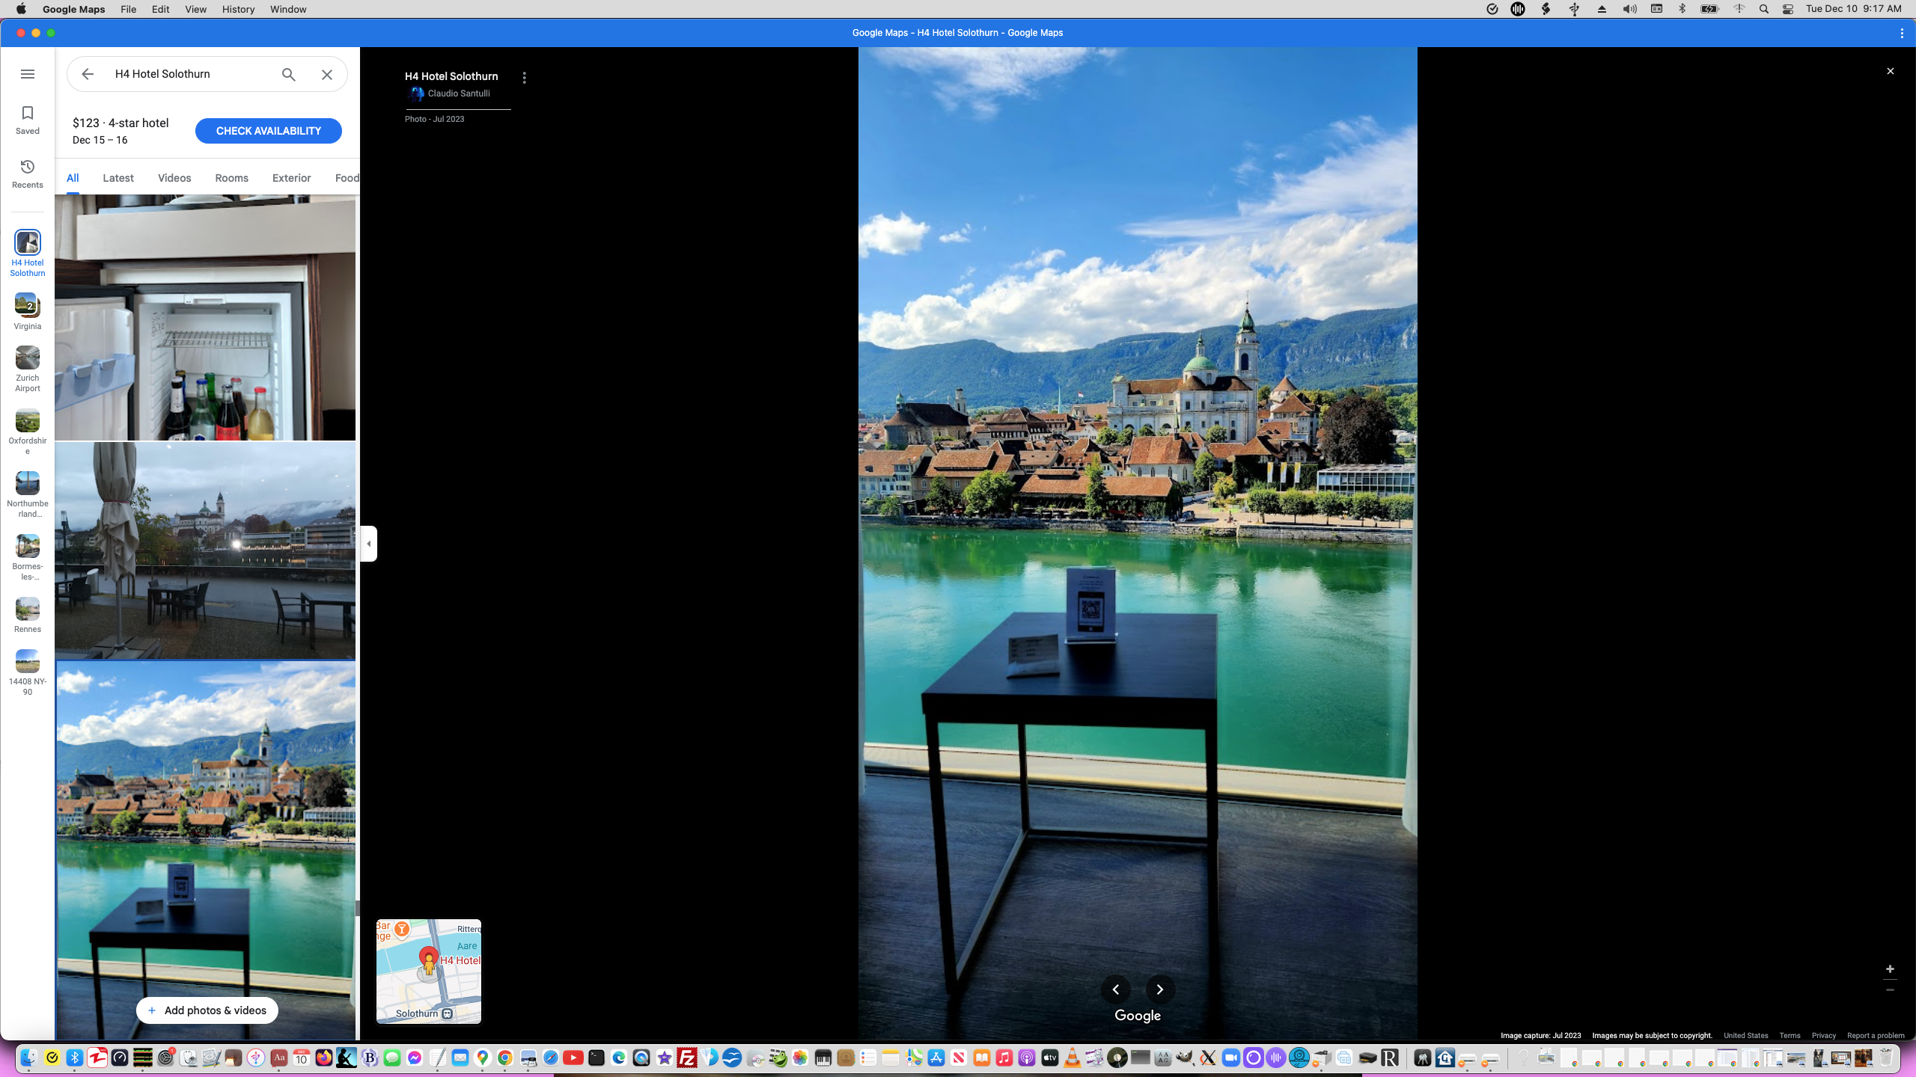Open the hamburger main menu

click(28, 74)
